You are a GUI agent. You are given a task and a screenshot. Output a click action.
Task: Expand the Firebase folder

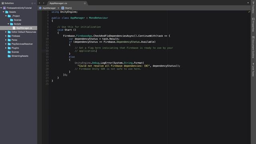6,36
